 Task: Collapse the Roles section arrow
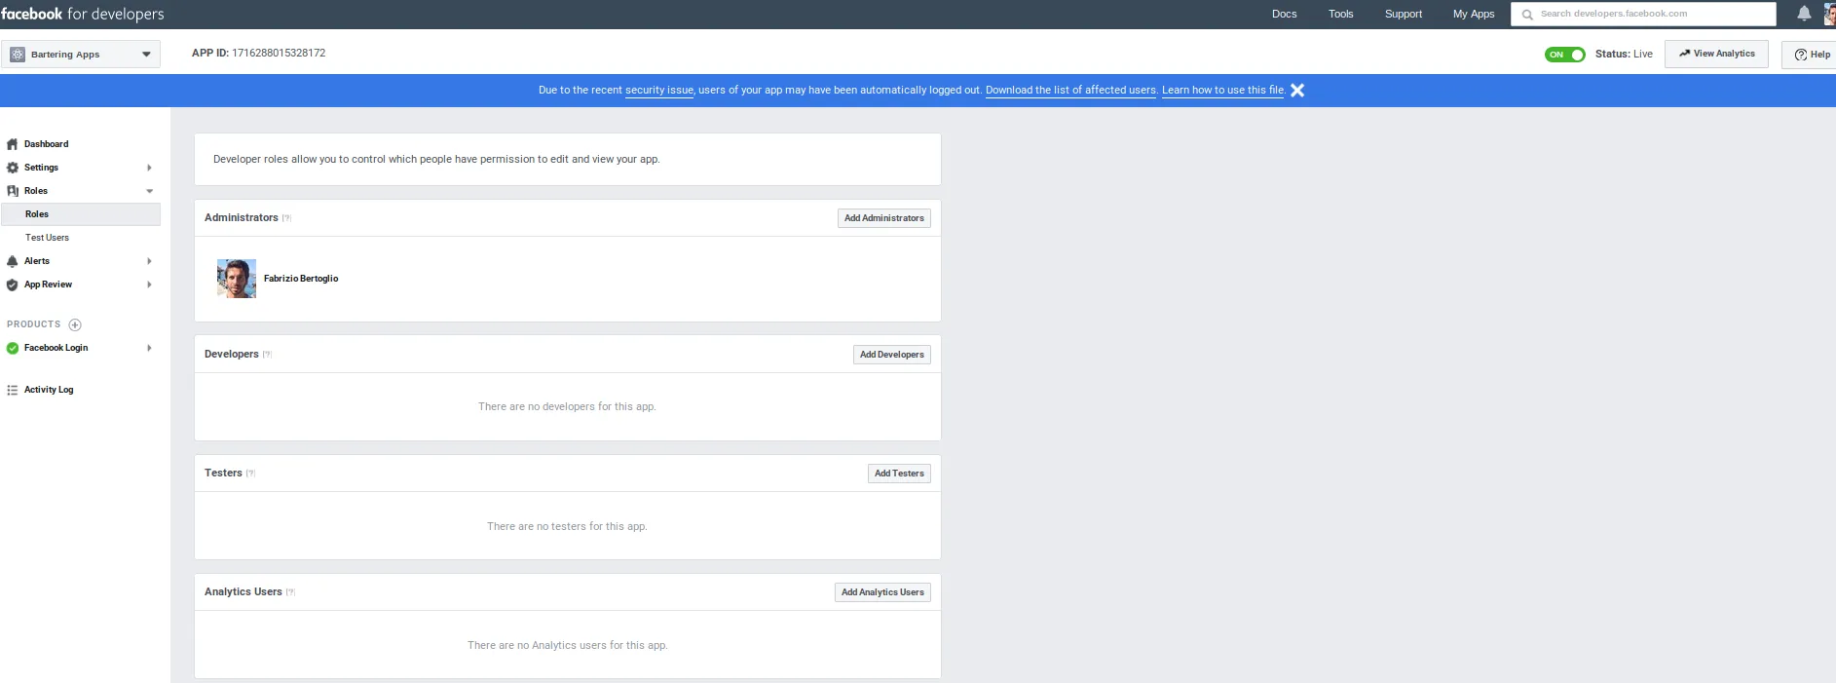tap(149, 191)
